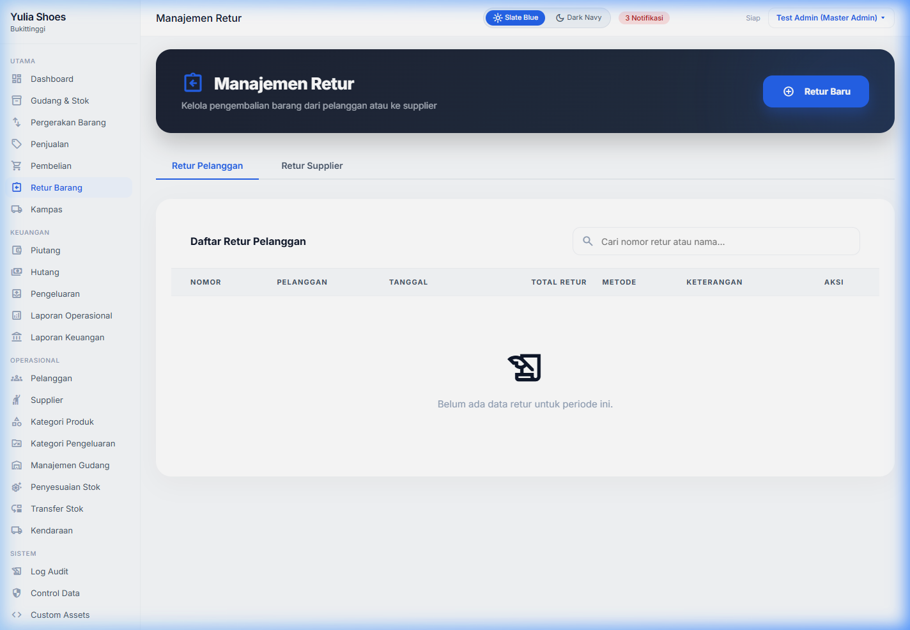Open Laporan Keuangan menu item
Screen dimensions: 910x630
[68, 337]
